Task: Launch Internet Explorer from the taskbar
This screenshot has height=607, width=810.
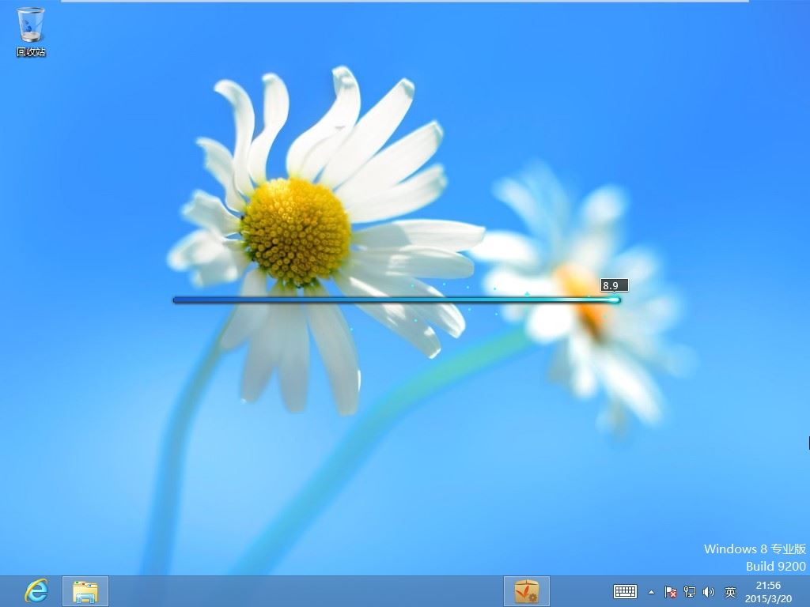Action: click(x=36, y=591)
